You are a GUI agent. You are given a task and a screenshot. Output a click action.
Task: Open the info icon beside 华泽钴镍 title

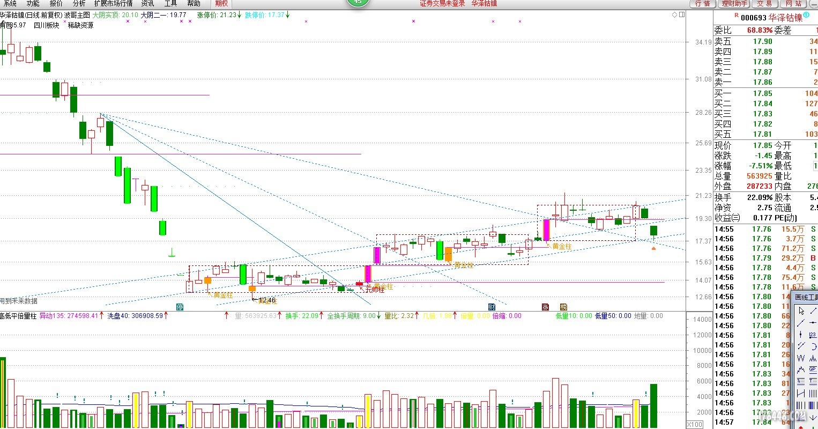point(806,16)
